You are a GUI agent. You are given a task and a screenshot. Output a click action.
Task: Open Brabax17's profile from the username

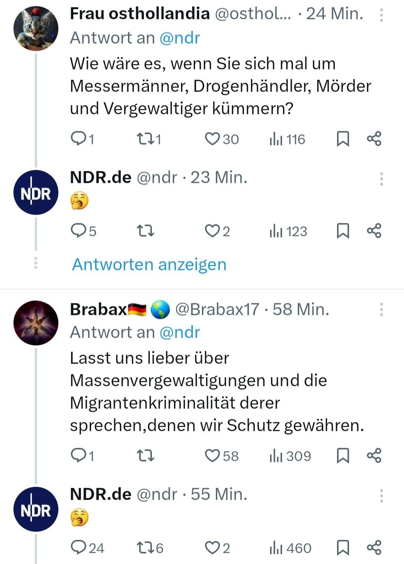coord(217,309)
